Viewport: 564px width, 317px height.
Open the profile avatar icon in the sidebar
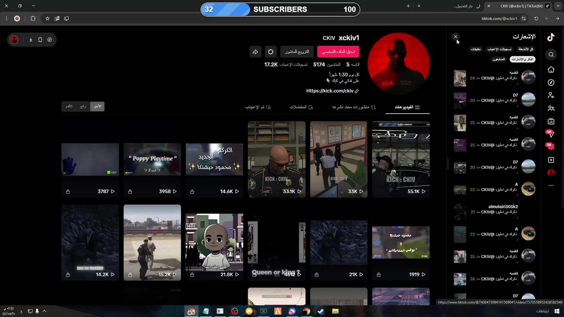point(551,173)
